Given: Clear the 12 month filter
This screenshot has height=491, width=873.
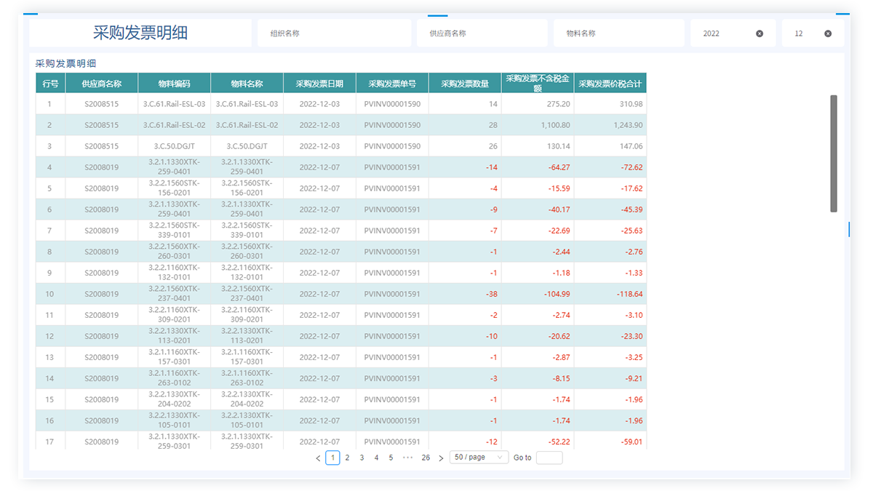Looking at the screenshot, I should coord(828,33).
